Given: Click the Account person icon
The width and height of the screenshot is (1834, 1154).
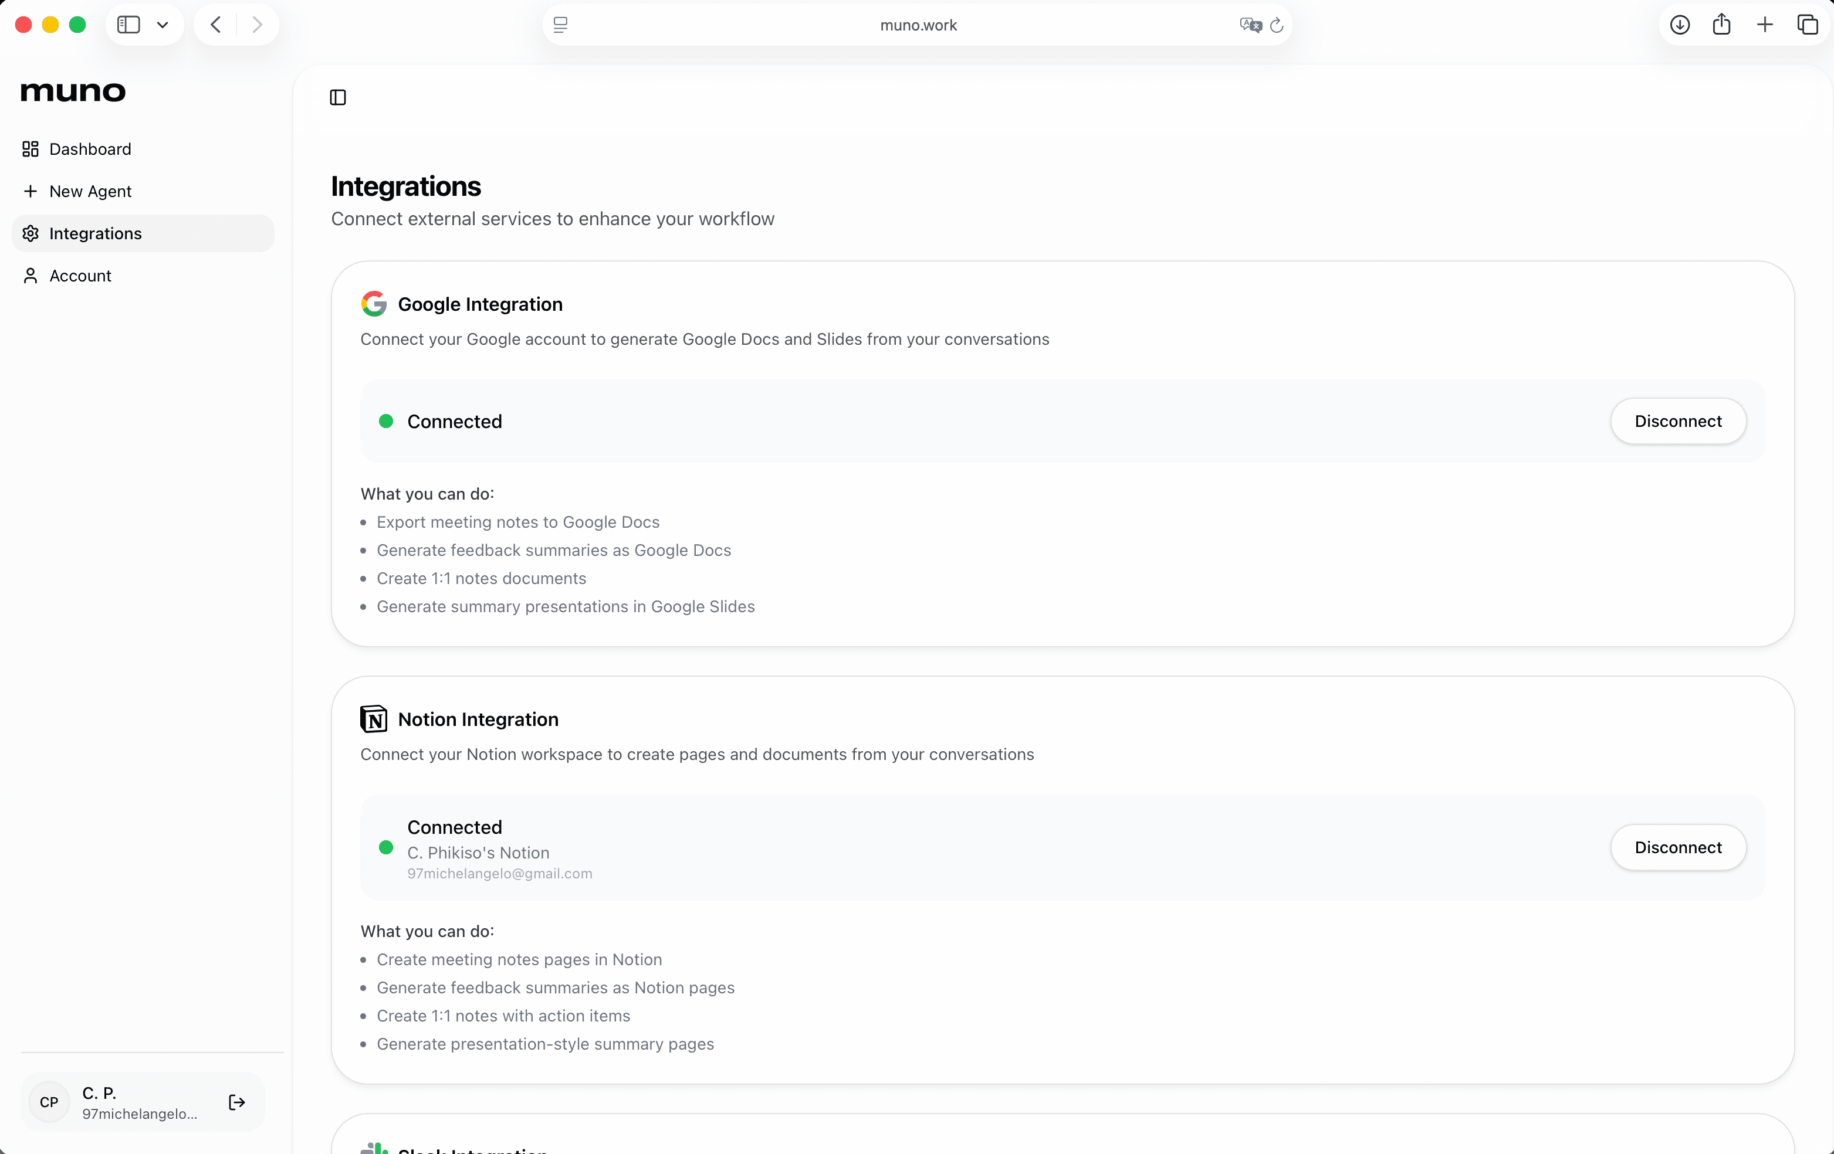Looking at the screenshot, I should coord(31,276).
